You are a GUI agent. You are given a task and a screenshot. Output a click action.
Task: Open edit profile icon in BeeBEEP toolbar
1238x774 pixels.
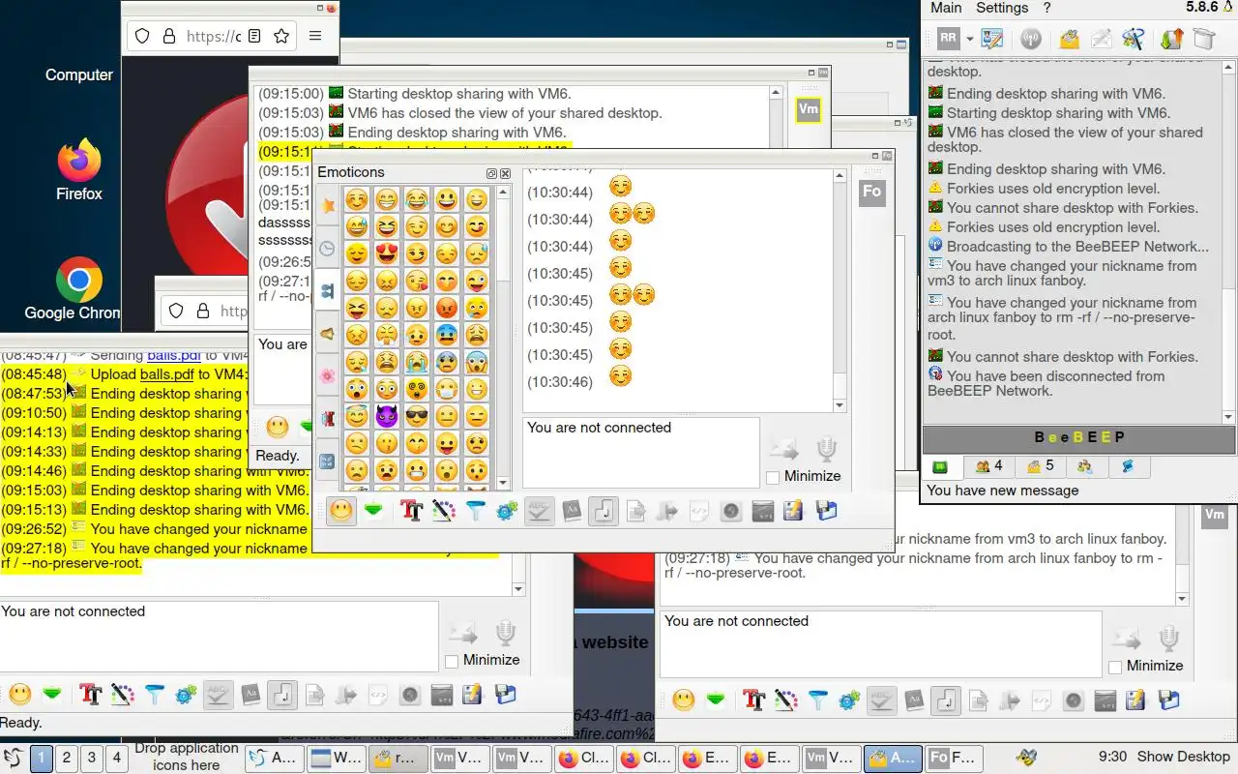pos(992,39)
